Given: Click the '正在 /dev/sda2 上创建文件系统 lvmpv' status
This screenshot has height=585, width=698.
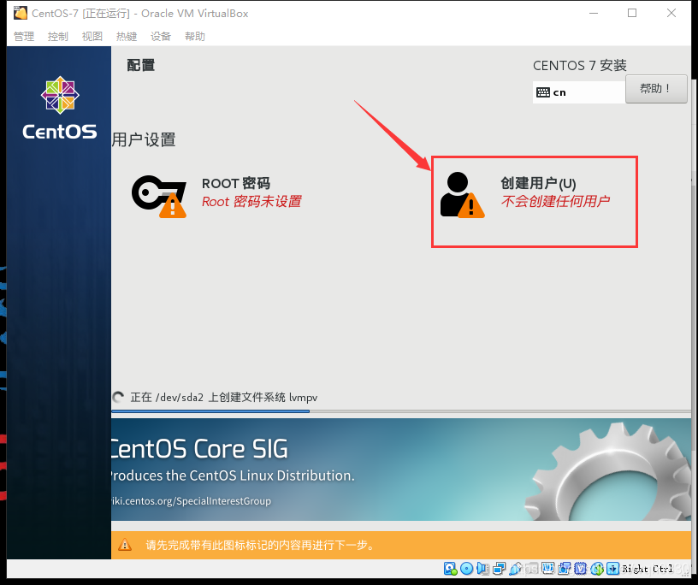Looking at the screenshot, I should tap(224, 397).
